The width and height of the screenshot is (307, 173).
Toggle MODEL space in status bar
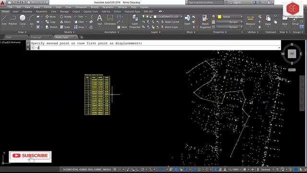(107, 170)
